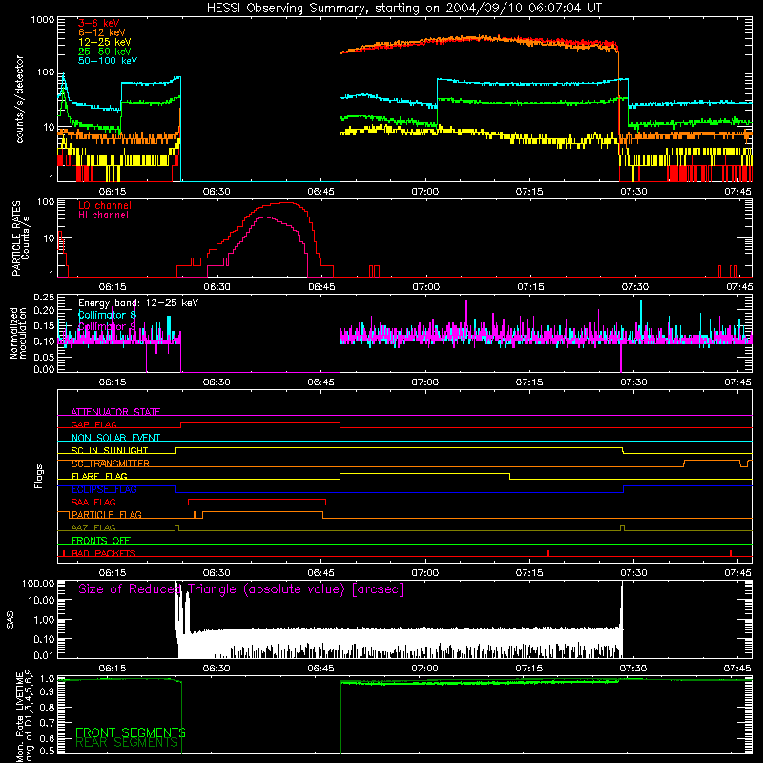
Task: Click the '100.00' tick on SAS axis
Action: (38, 584)
